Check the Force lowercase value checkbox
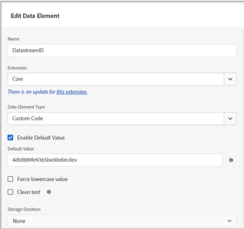Screen dimensions: 244x229 (x=11, y=179)
